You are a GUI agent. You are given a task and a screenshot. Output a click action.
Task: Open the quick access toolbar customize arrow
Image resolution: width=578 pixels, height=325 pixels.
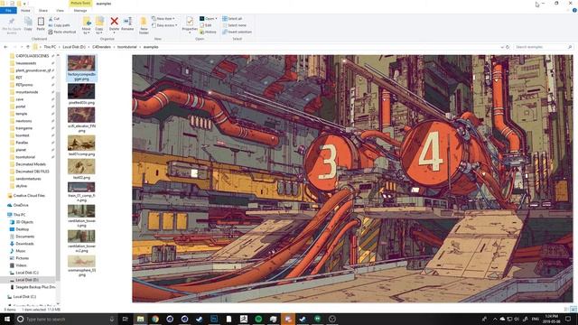point(24,4)
